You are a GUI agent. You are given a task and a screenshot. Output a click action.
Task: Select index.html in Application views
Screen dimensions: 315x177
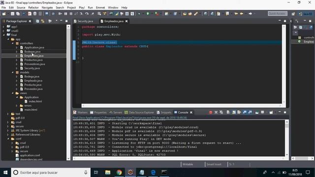(x=35, y=101)
